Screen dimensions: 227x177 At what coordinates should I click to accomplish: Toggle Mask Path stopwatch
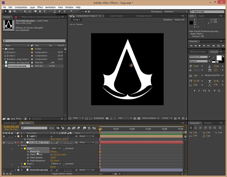[28, 152]
